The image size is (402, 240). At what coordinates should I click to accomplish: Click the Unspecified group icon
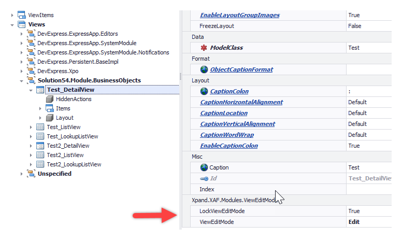[x=31, y=174]
